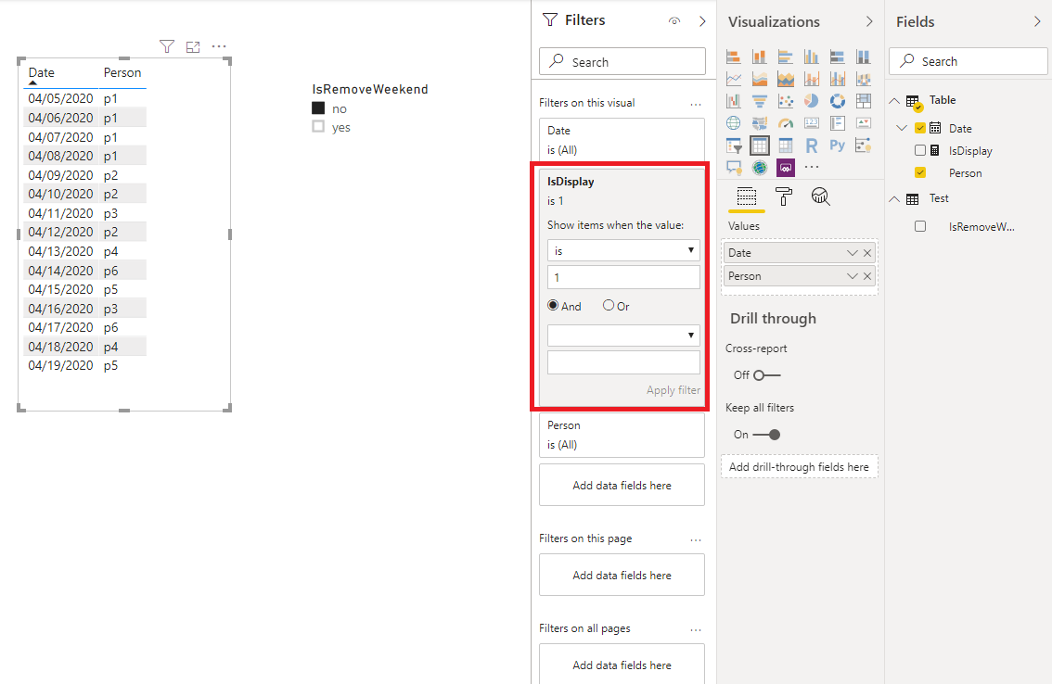Switch to the Analytics magnifier tab
The image size is (1052, 684).
(x=820, y=196)
